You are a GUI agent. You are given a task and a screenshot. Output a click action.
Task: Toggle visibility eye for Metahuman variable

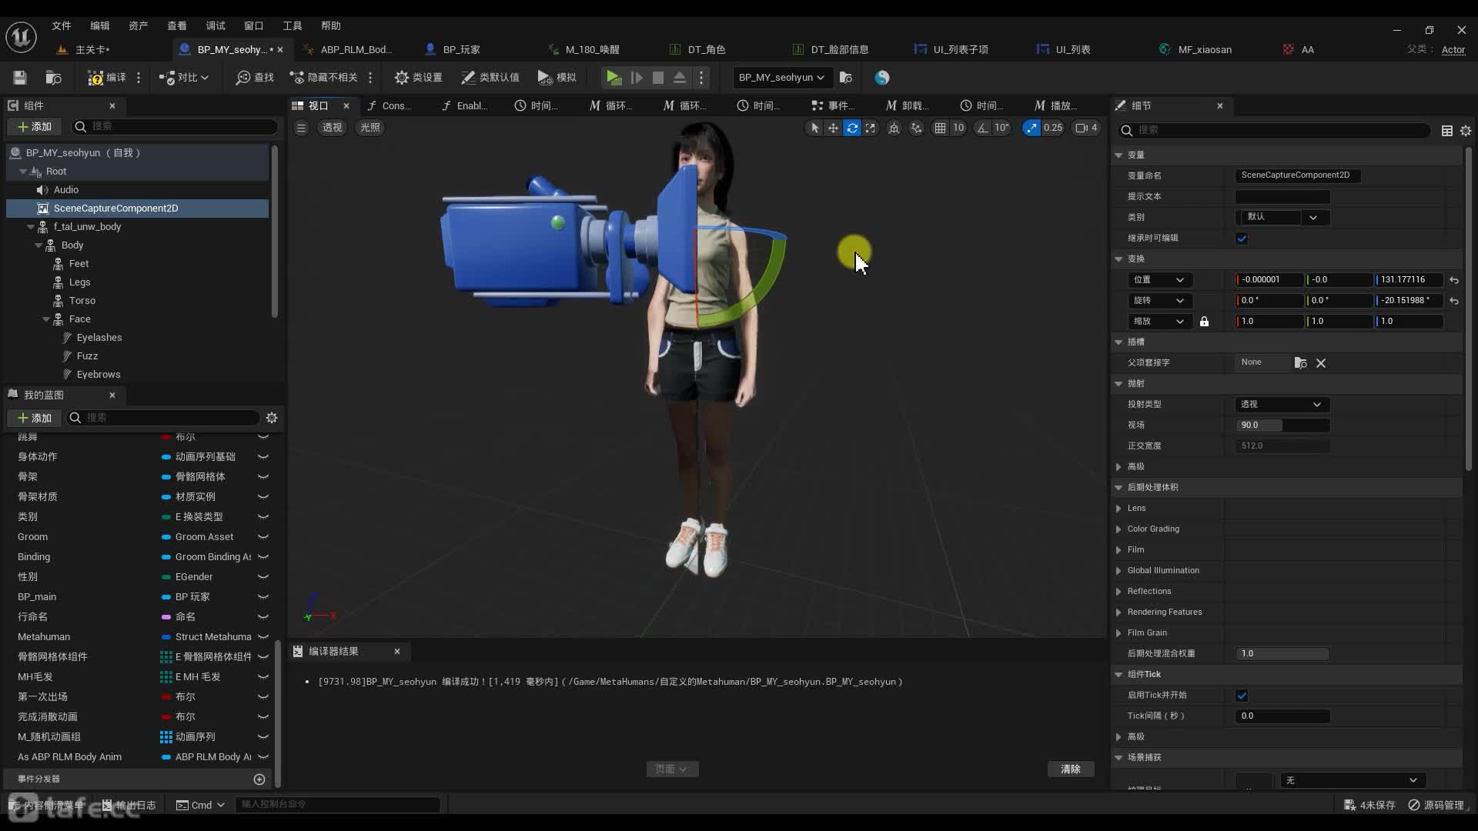pos(263,637)
